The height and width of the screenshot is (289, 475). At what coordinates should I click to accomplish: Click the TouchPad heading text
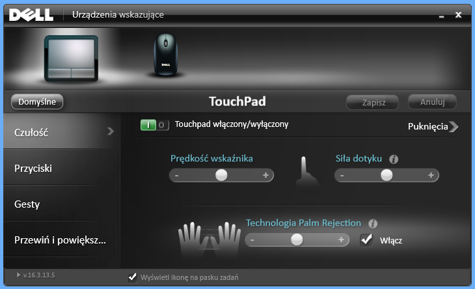click(x=238, y=102)
